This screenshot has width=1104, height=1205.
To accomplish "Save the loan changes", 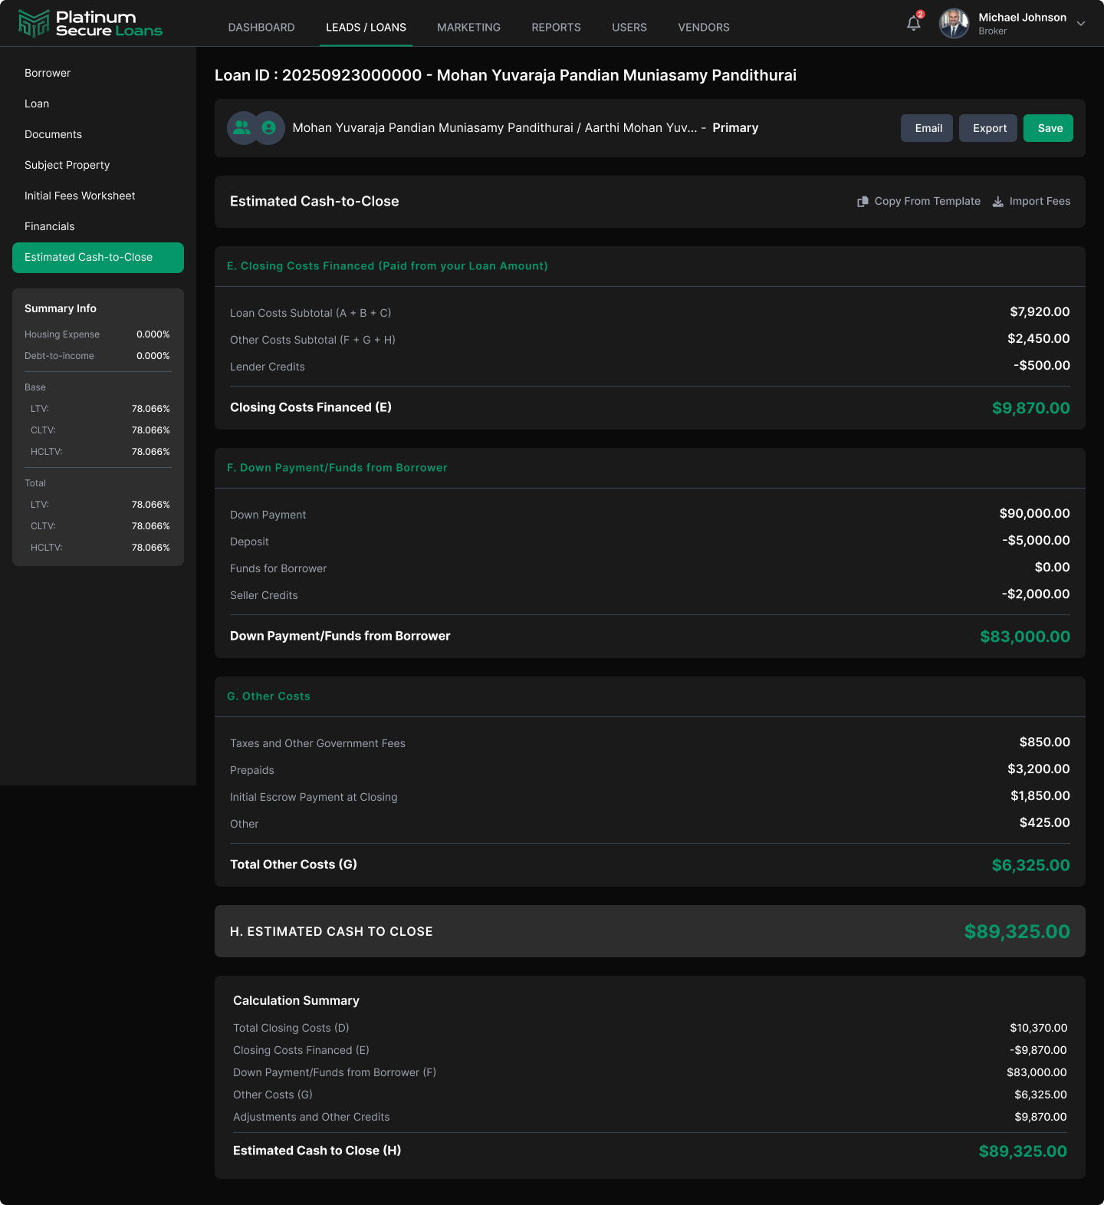I will (x=1048, y=128).
